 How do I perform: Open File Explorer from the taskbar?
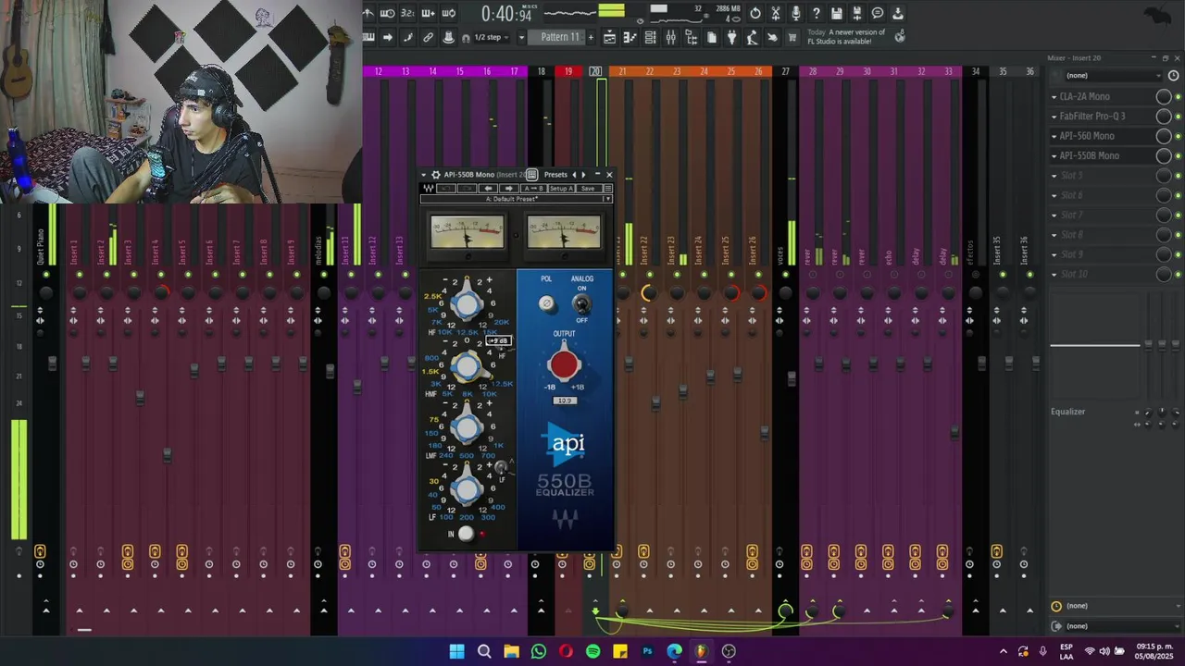(511, 651)
